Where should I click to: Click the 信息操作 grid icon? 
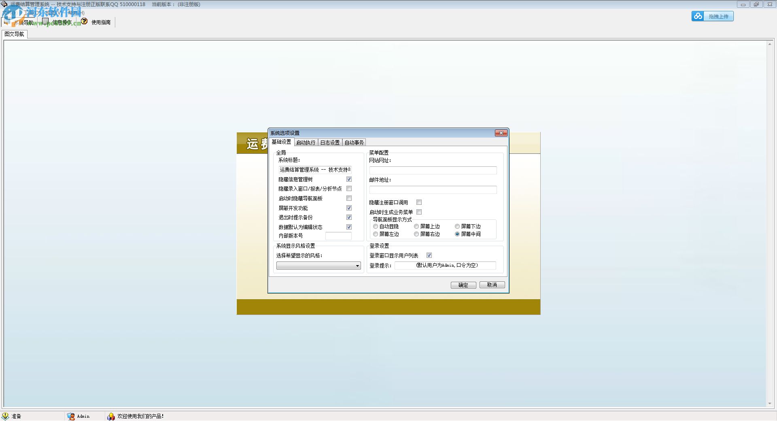[45, 21]
